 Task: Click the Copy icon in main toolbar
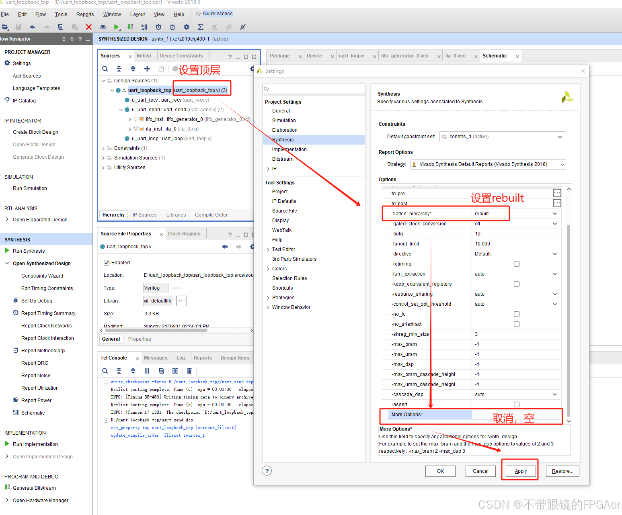tap(61, 27)
